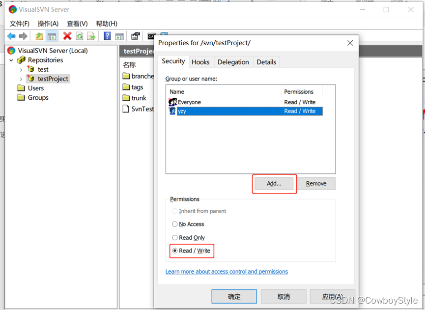Switch to the Security tab

tap(173, 61)
